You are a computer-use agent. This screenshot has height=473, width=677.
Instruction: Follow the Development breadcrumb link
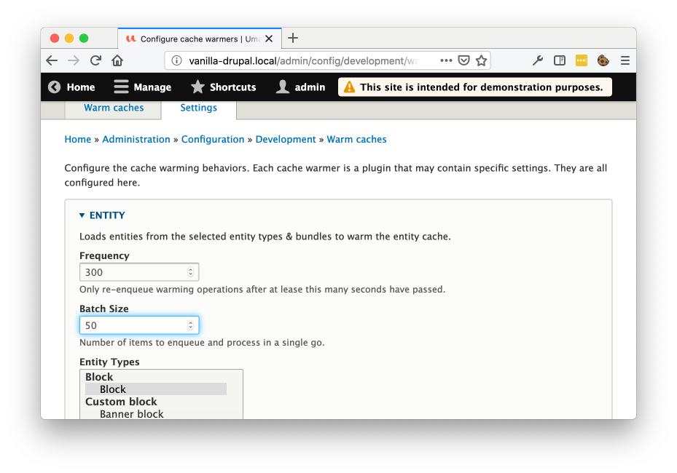pos(286,139)
